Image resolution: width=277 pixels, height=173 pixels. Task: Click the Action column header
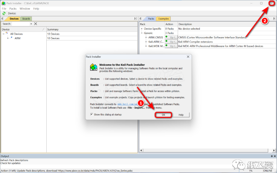pyautogui.click(x=171, y=24)
